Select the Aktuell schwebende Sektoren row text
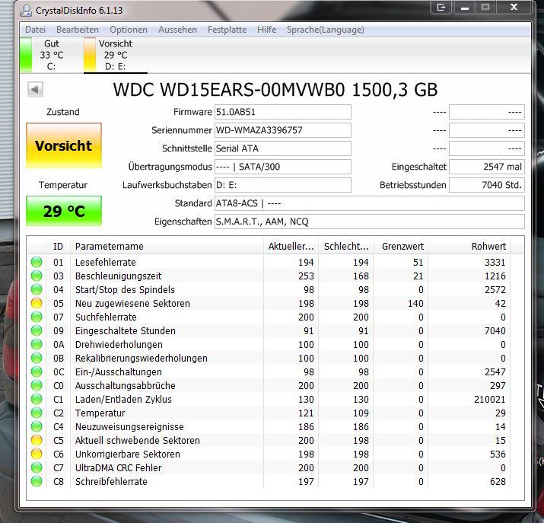 [x=138, y=441]
